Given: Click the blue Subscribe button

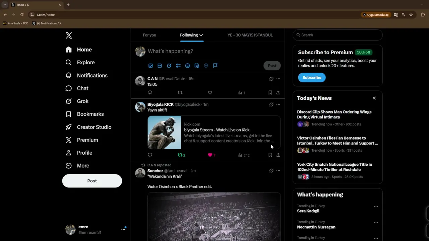Looking at the screenshot, I should point(312,78).
